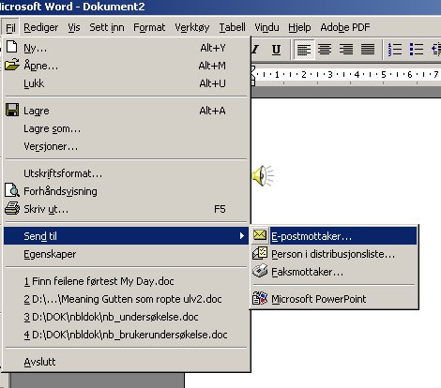
Task: Choose Ny... from the Fil menu
Action: tap(127, 48)
